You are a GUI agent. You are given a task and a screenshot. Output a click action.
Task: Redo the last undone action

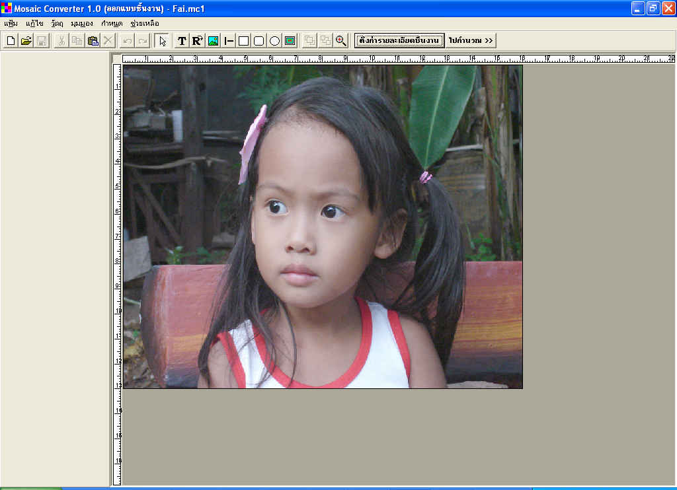coord(143,41)
